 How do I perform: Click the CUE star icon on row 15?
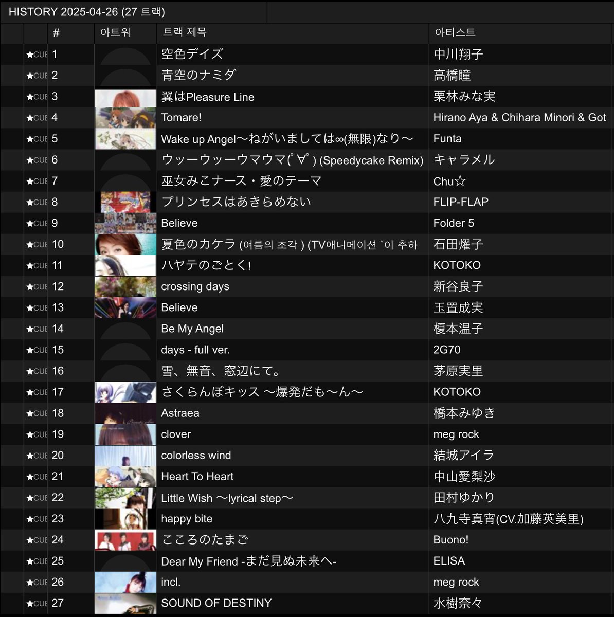coord(30,350)
